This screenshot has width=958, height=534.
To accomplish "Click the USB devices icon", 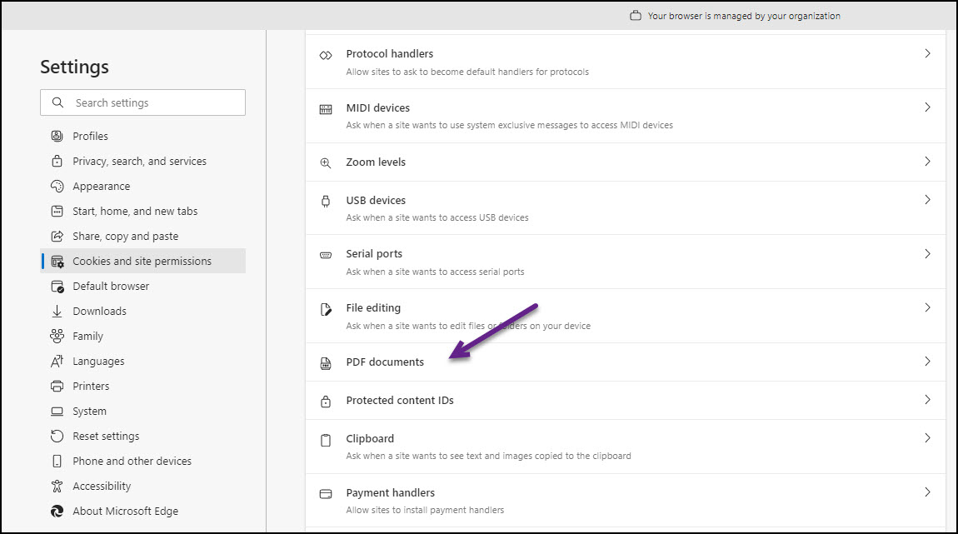I will (x=326, y=201).
